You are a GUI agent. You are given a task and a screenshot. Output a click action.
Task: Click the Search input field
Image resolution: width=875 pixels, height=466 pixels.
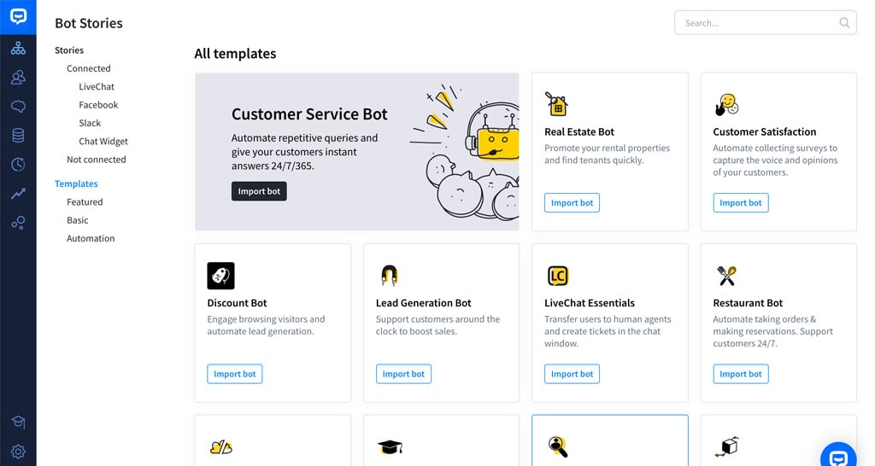(756, 23)
